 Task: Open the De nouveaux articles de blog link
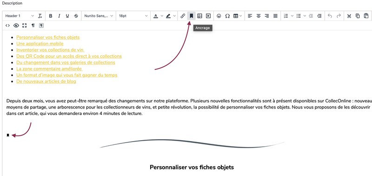coord(46,81)
